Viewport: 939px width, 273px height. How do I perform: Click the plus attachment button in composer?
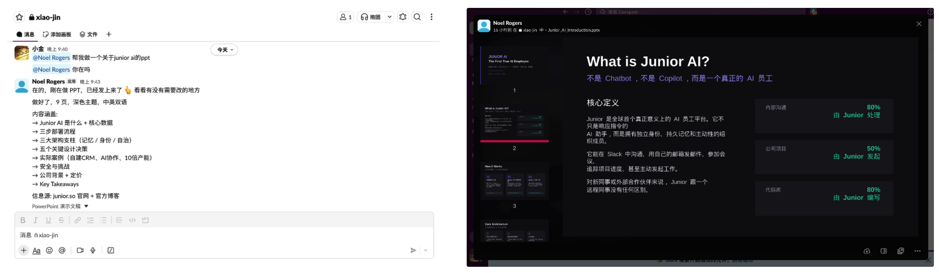23,250
